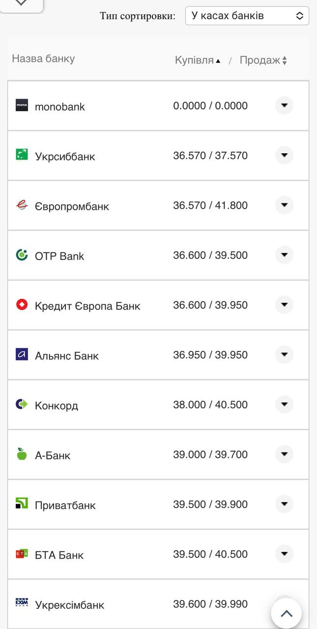Viewport: 317px width, 629px height.
Task: Sort rates by Купівля column
Action: click(195, 60)
